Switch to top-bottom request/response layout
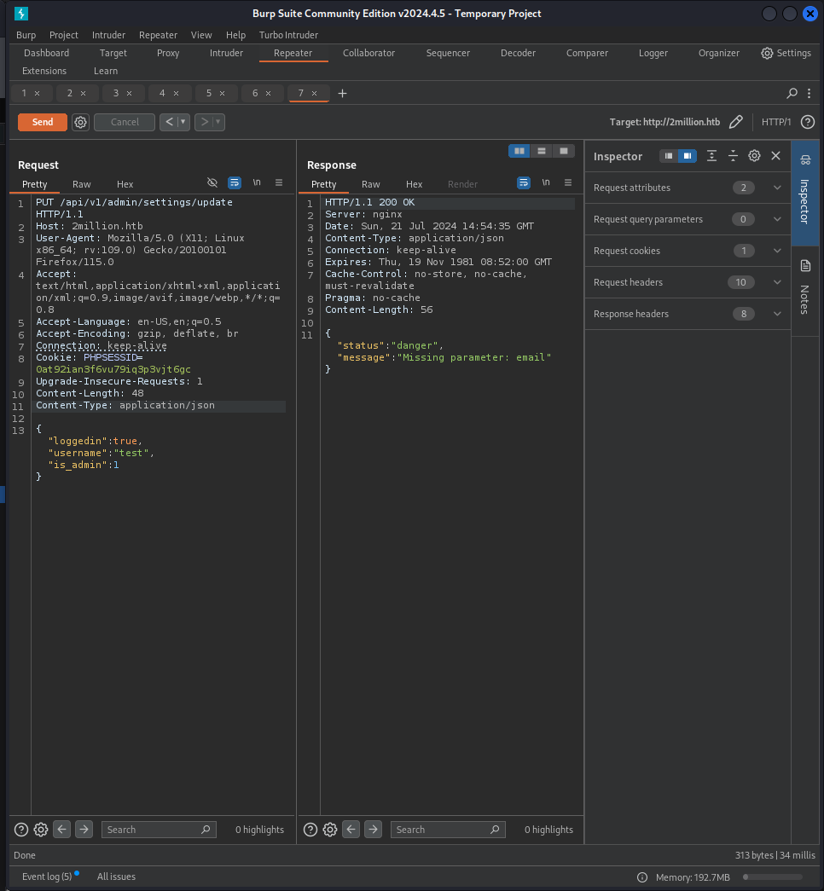This screenshot has height=891, width=824. coord(542,151)
